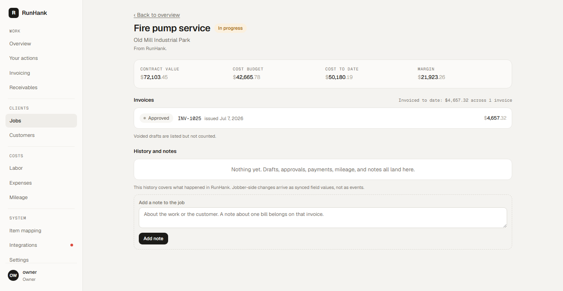Click the Voided drafts are listed note
The height and width of the screenshot is (291, 563).
point(175,136)
